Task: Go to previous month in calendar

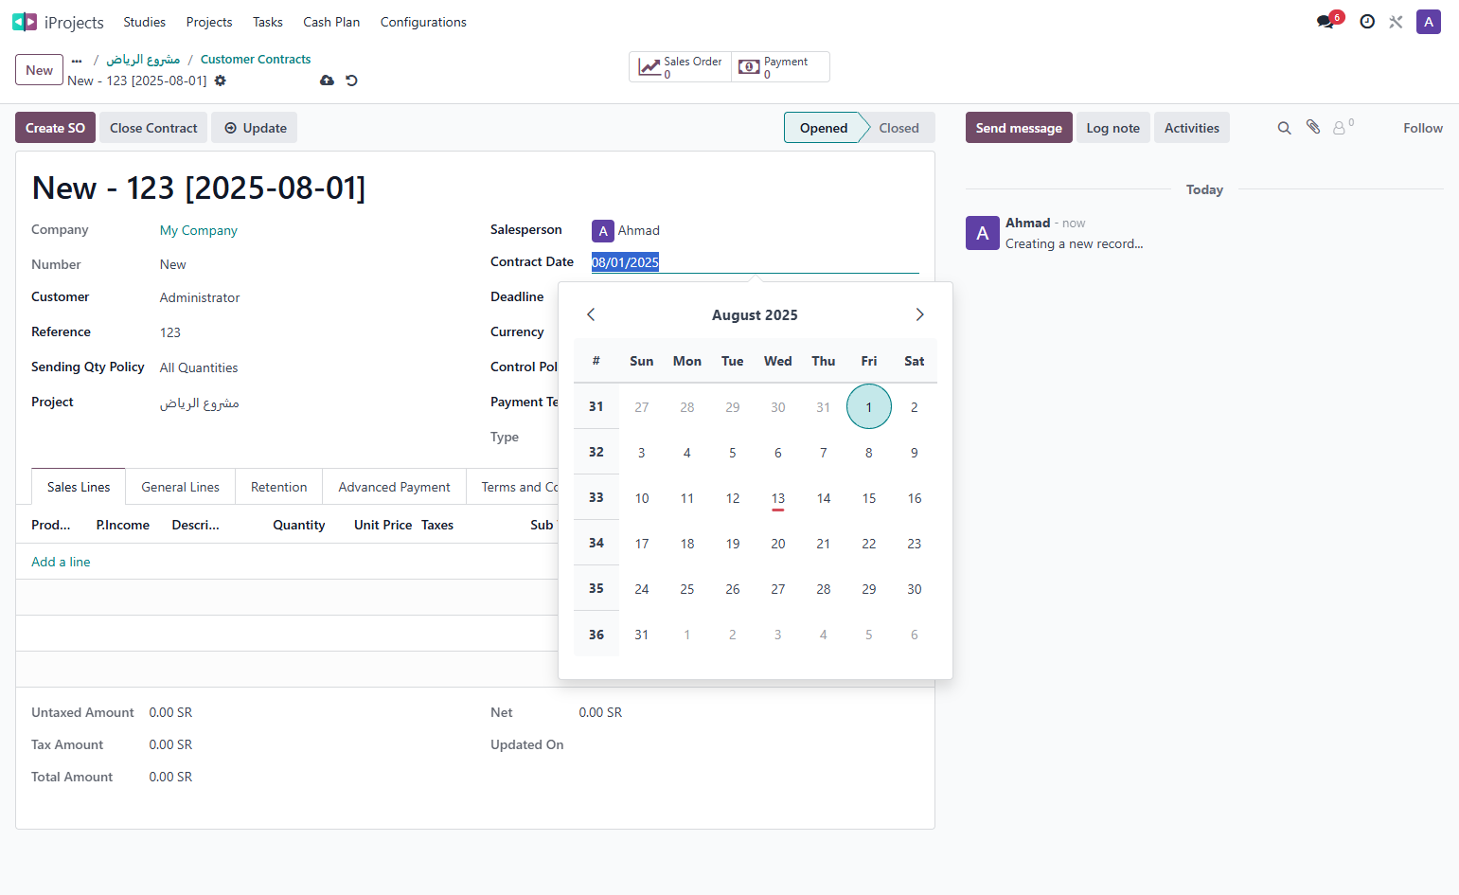Action: click(x=591, y=314)
